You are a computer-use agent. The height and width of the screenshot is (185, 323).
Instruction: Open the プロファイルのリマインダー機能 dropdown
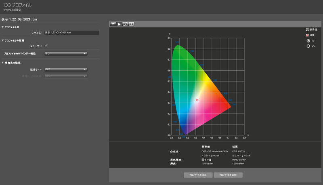[x=66, y=53]
